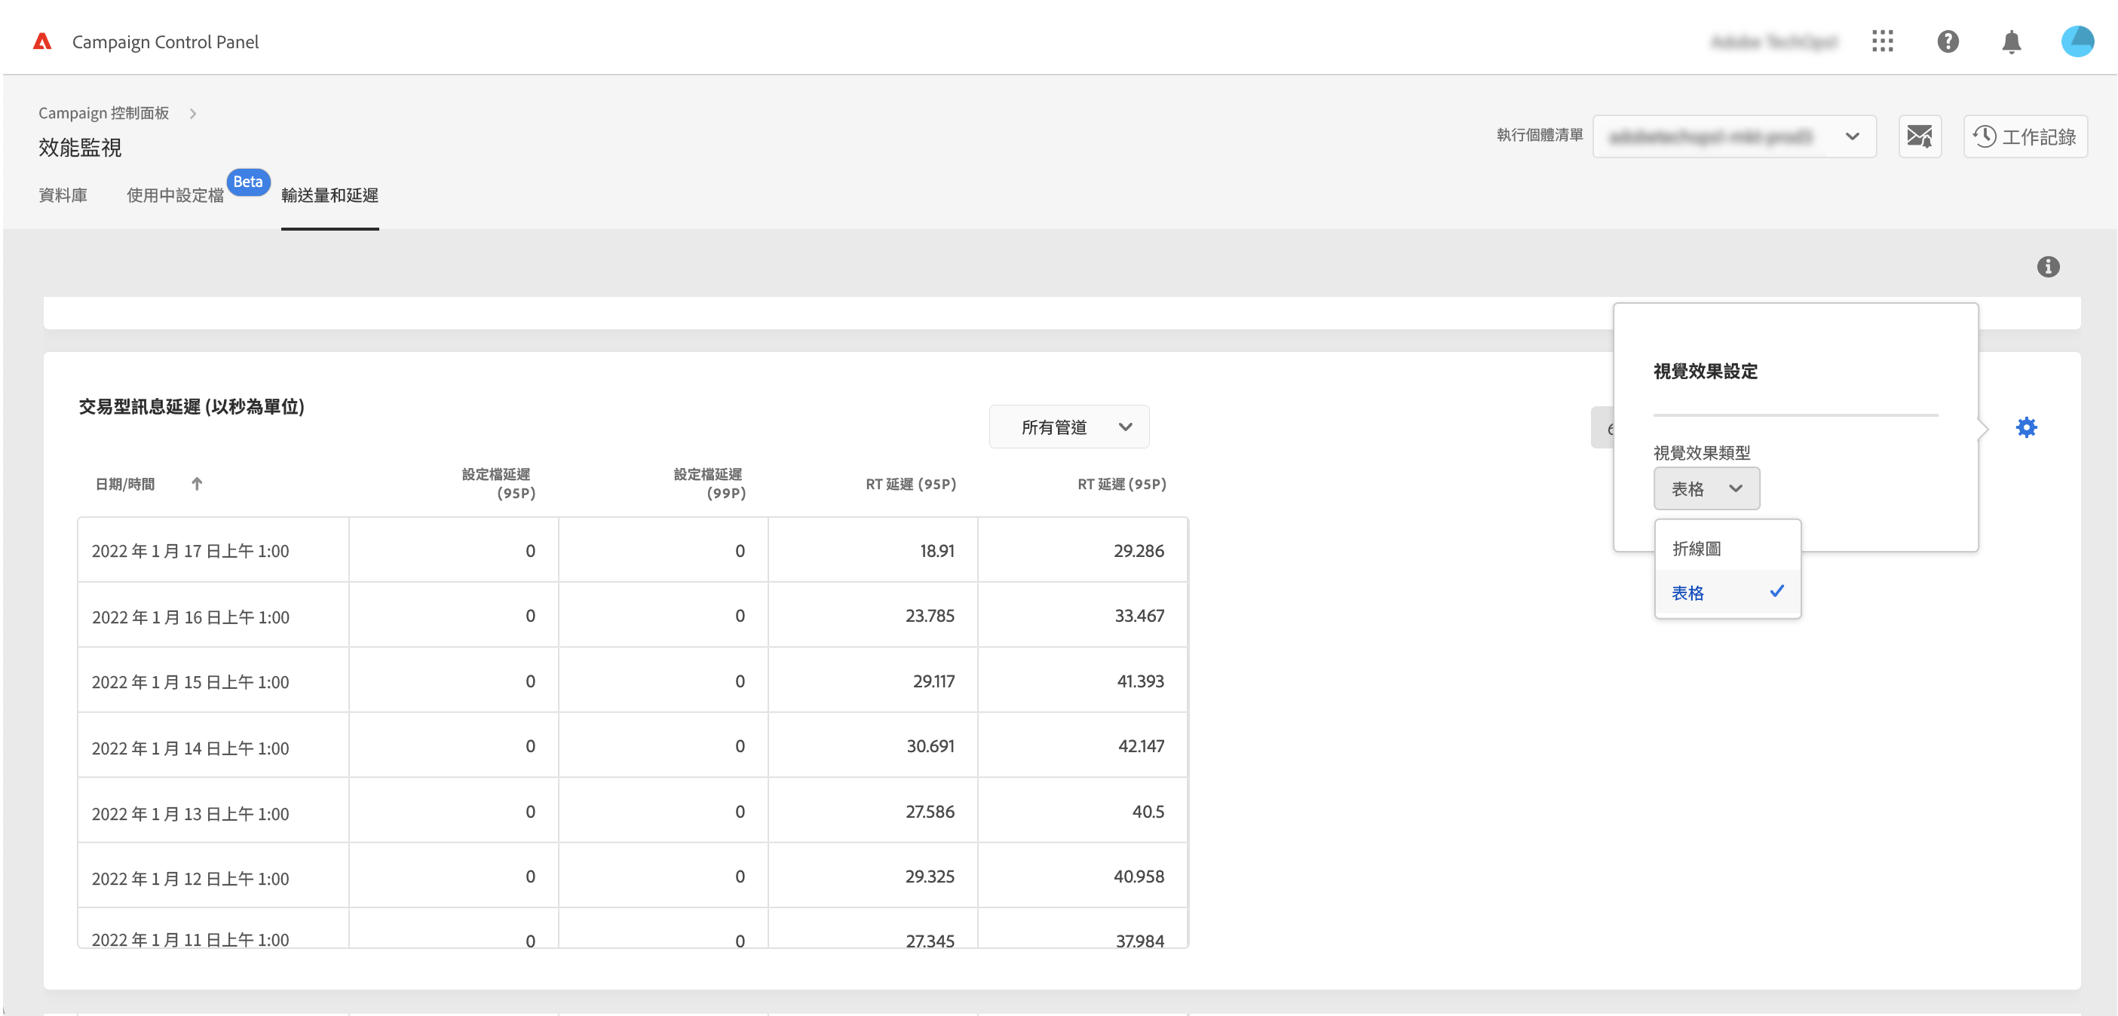Click the email alert envelope icon
Screen dimensions: 2118x1016
(x=1919, y=136)
